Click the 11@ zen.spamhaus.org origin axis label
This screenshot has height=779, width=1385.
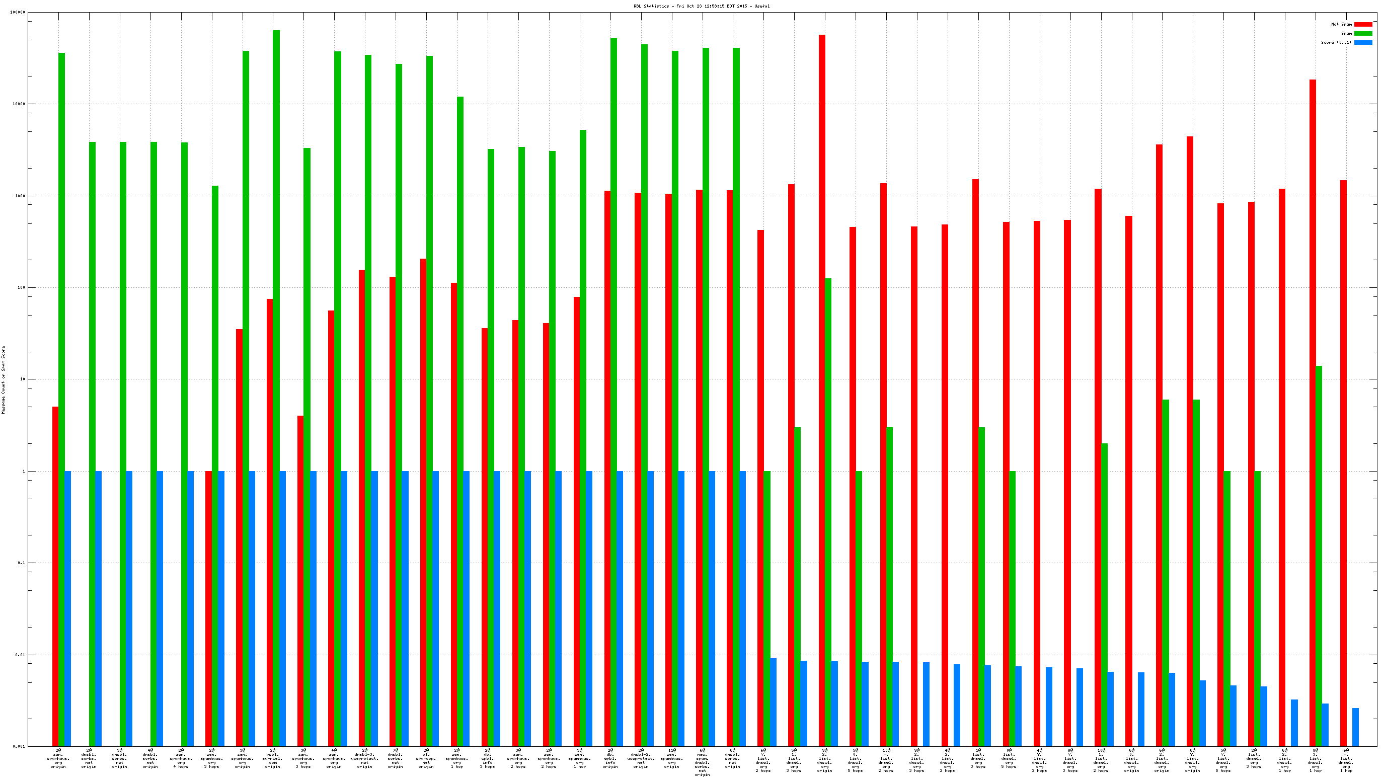[x=671, y=758]
